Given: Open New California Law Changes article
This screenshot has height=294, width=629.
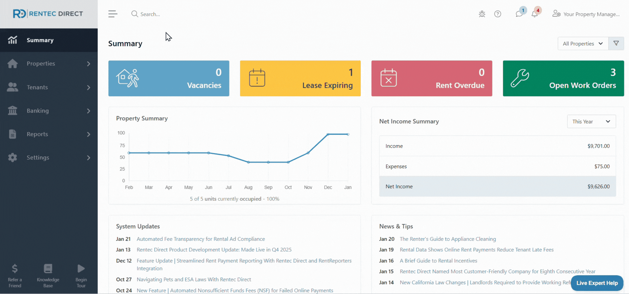Looking at the screenshot, I should [x=485, y=282].
